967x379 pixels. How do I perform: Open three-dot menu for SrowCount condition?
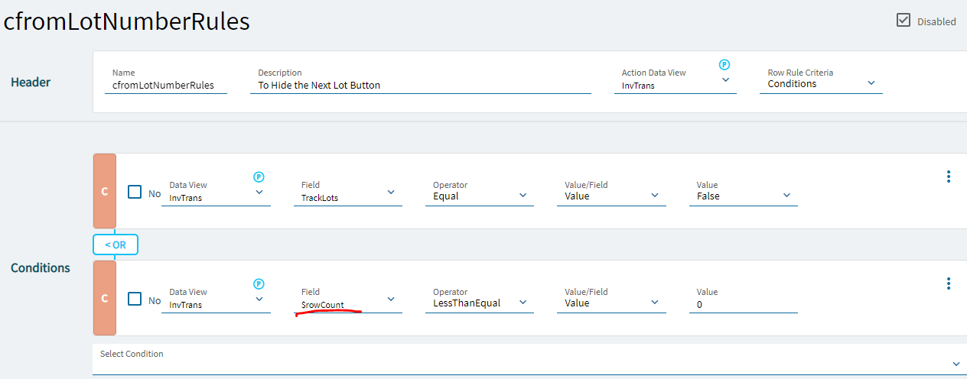949,283
